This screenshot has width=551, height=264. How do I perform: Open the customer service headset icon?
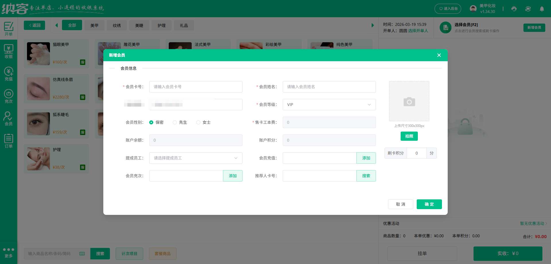[514, 9]
